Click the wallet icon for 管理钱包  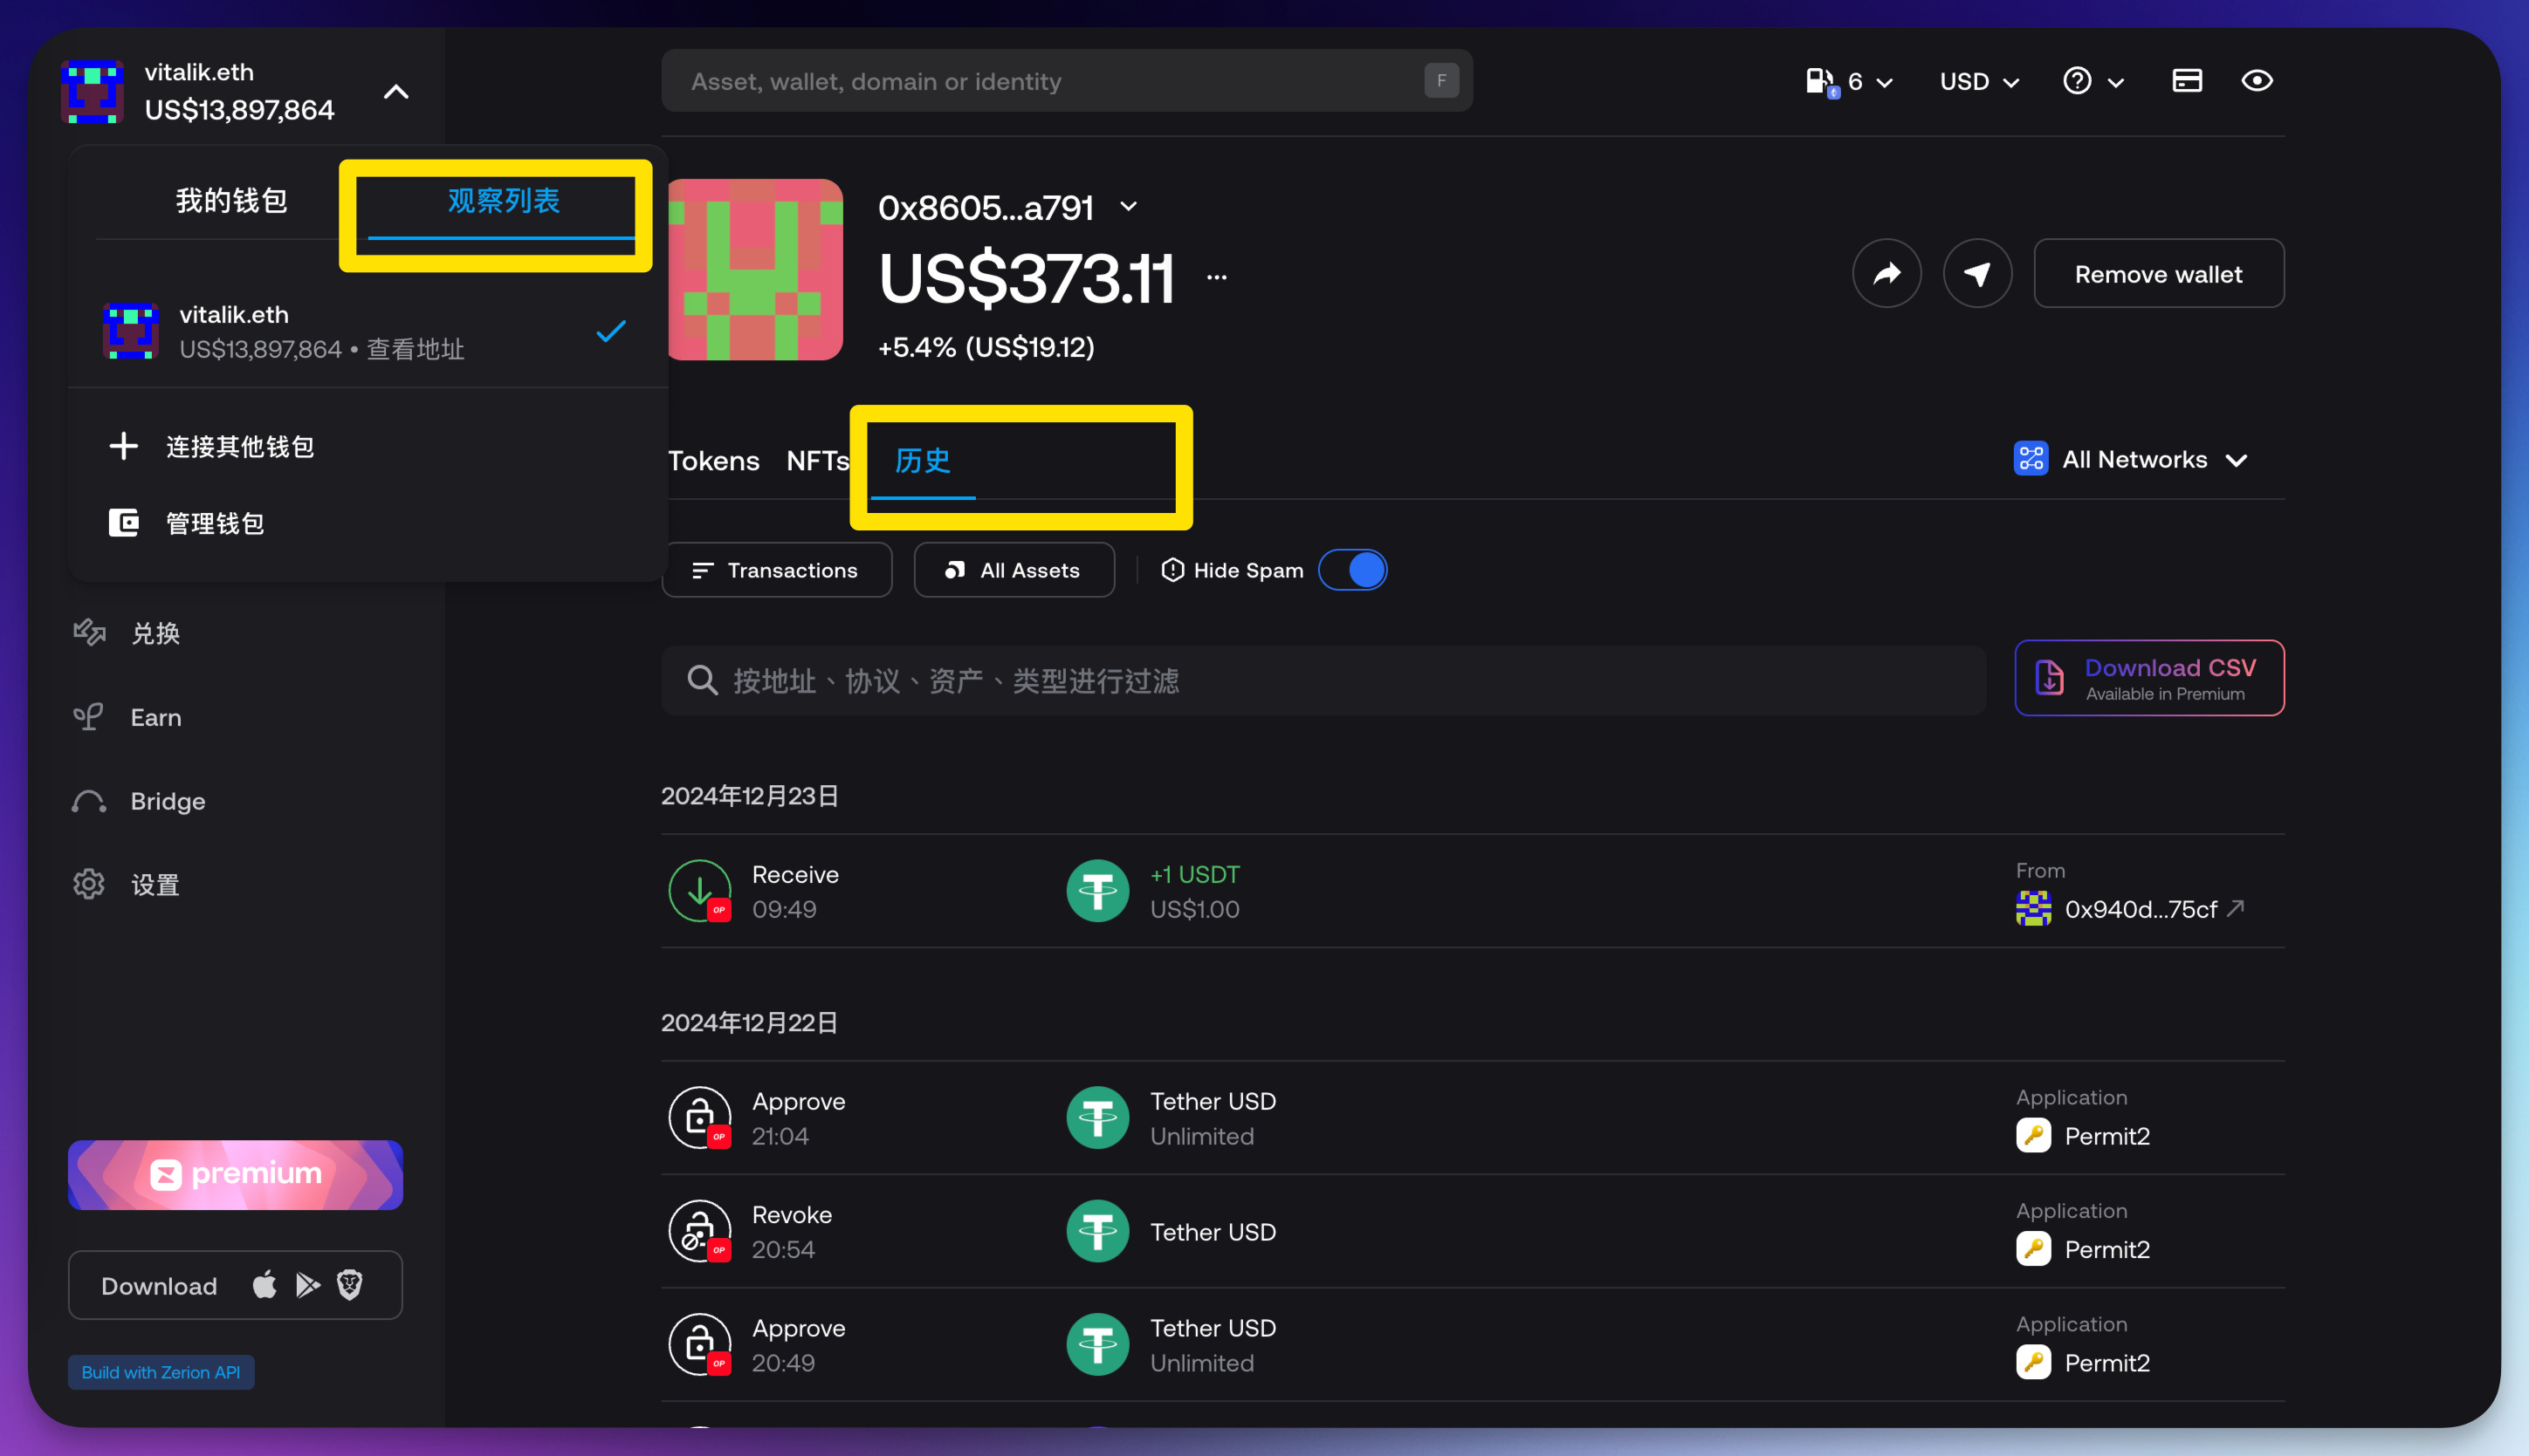123,523
